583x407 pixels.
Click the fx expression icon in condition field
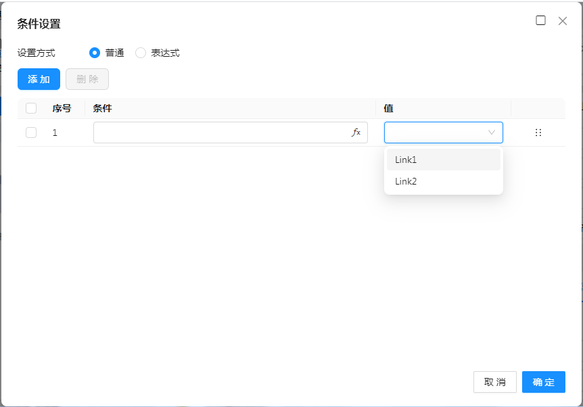click(356, 133)
